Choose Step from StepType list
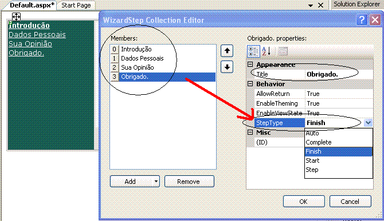The height and width of the screenshot is (221, 384). 339,170
